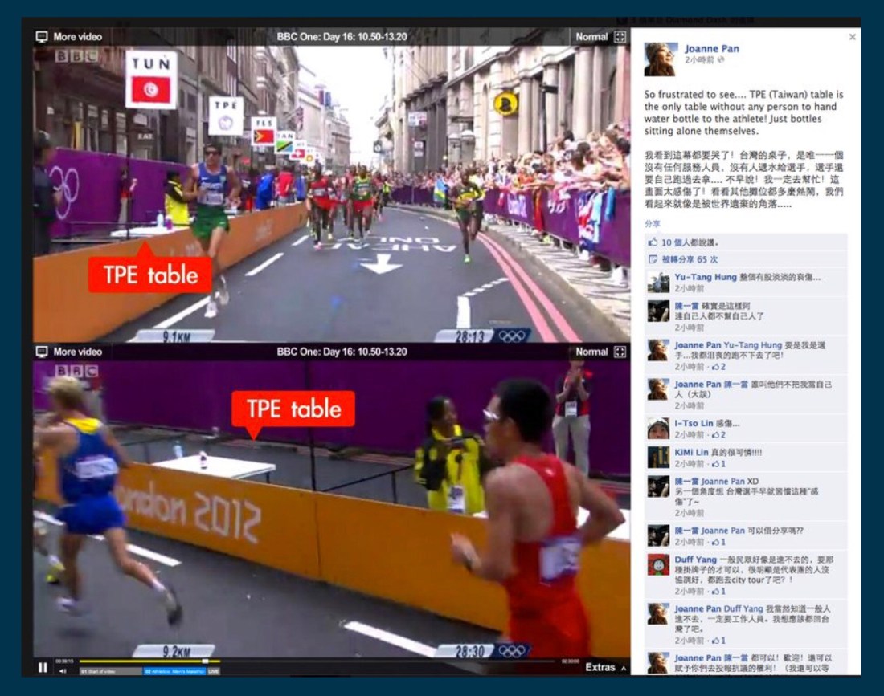The height and width of the screenshot is (696, 884).
Task: Click Duff Yang's comment avatar
Action: (x=659, y=564)
